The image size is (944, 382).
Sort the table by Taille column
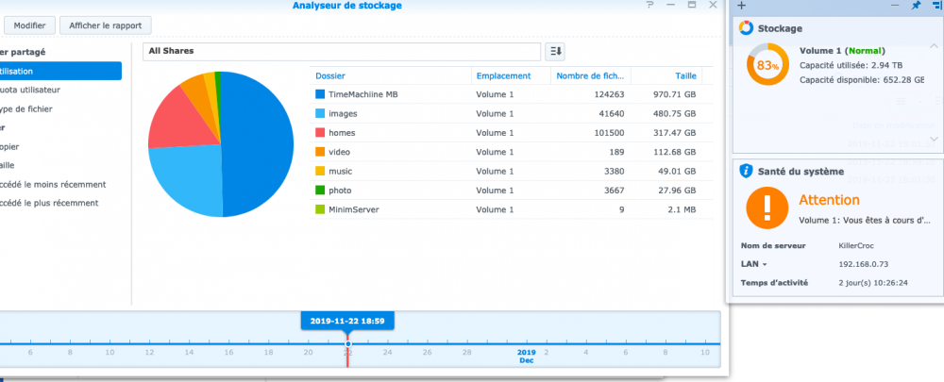tap(685, 75)
